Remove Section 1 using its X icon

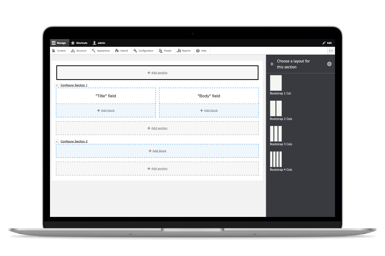point(57,86)
